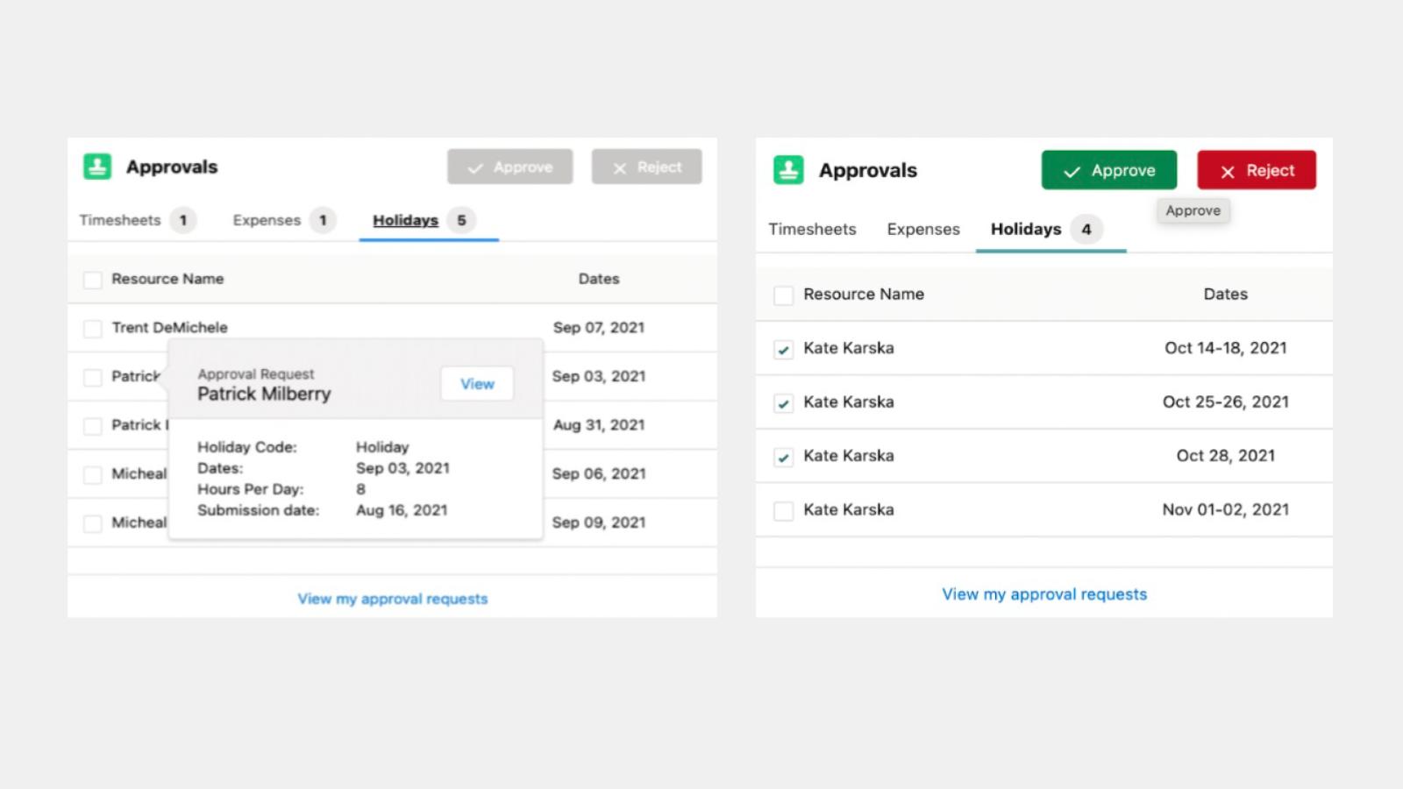This screenshot has height=789, width=1403.
Task: Click View in the Patrick Milberry approval popup
Action: click(477, 384)
